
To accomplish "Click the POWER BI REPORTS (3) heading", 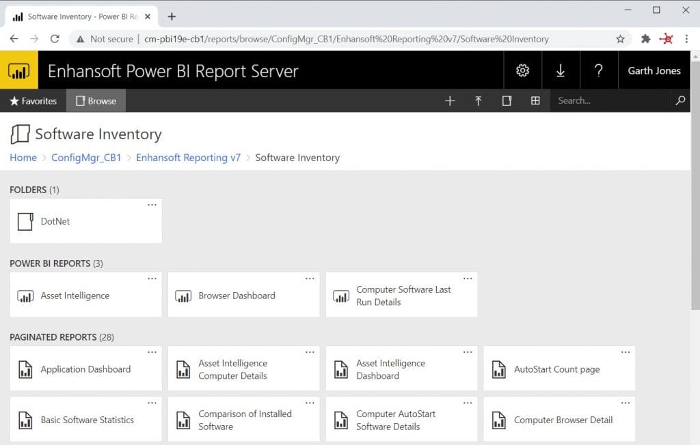I will (56, 263).
